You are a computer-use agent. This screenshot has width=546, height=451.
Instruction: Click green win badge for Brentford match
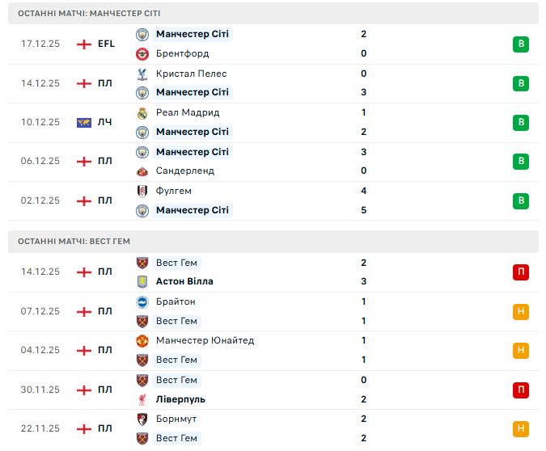[521, 44]
